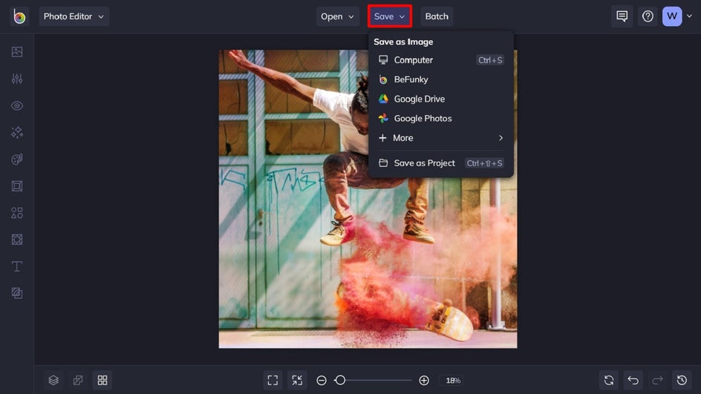Click the BeFunky logo home icon
Viewport: 701px width, 394px height.
[x=19, y=16]
